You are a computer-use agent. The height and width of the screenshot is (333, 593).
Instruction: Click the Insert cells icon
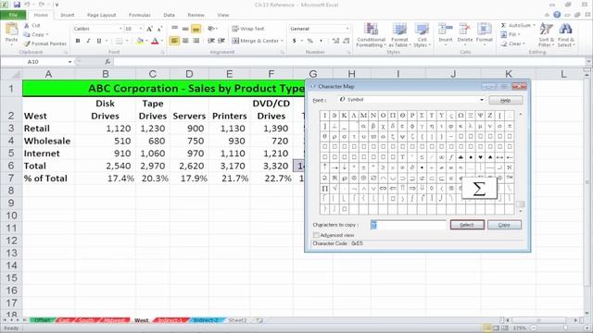pos(445,30)
